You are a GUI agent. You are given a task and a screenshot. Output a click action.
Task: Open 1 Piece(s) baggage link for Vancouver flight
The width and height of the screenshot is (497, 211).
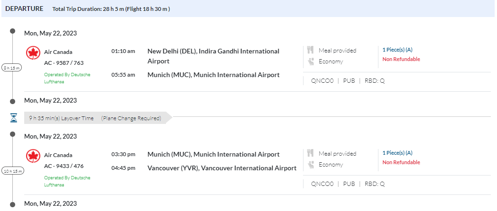pyautogui.click(x=397, y=152)
